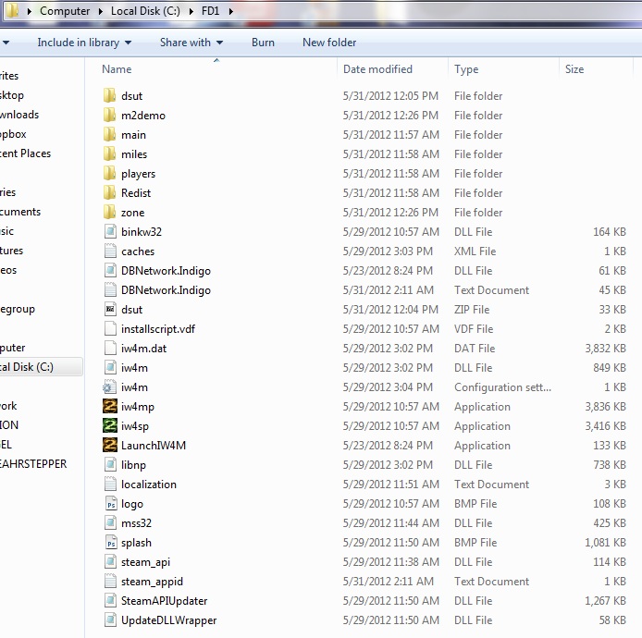The image size is (642, 638).
Task: Select Recent Places in navigation pane
Action: click(25, 153)
